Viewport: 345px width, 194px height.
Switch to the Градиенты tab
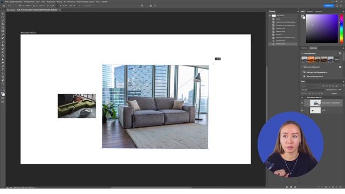(319, 11)
